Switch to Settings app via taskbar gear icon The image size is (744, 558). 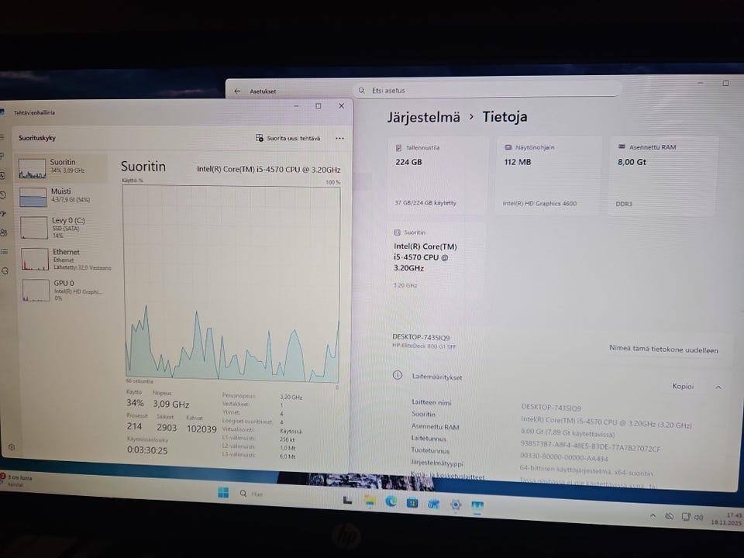click(x=456, y=505)
